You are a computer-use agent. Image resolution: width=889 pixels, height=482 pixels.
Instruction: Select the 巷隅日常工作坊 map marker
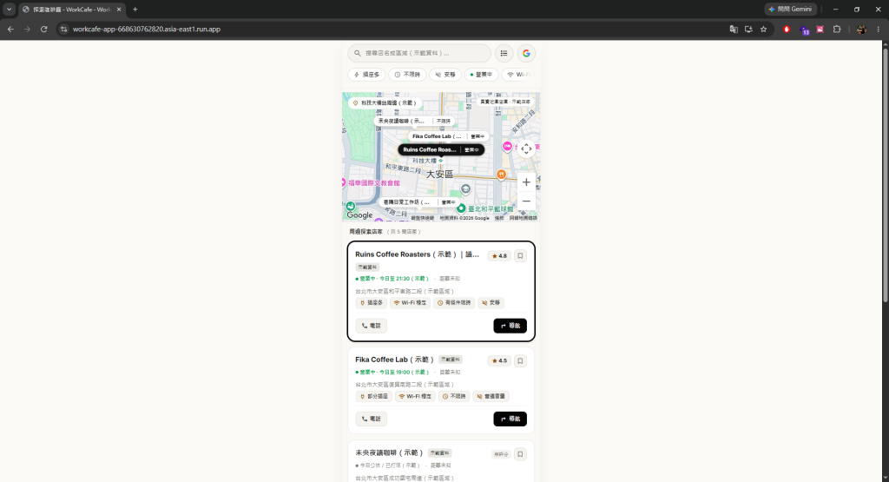pos(419,201)
